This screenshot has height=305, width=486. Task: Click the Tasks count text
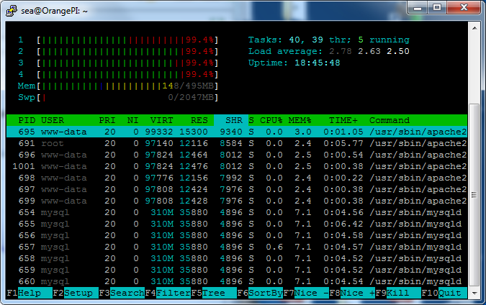pyautogui.click(x=329, y=40)
